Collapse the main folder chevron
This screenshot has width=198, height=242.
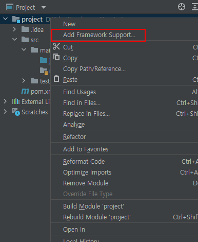click(24, 49)
